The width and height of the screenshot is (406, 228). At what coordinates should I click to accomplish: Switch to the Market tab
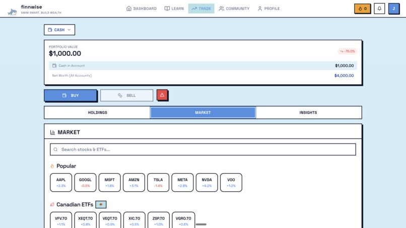(202, 113)
